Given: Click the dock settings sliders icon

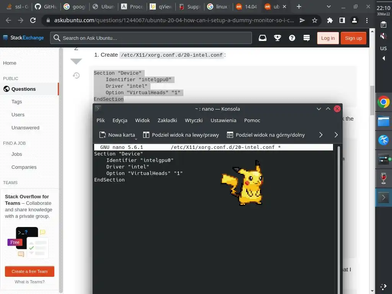Looking at the screenshot, I should (384, 159).
